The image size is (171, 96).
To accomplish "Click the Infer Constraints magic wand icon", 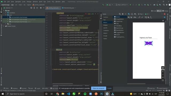I will click(142, 17).
